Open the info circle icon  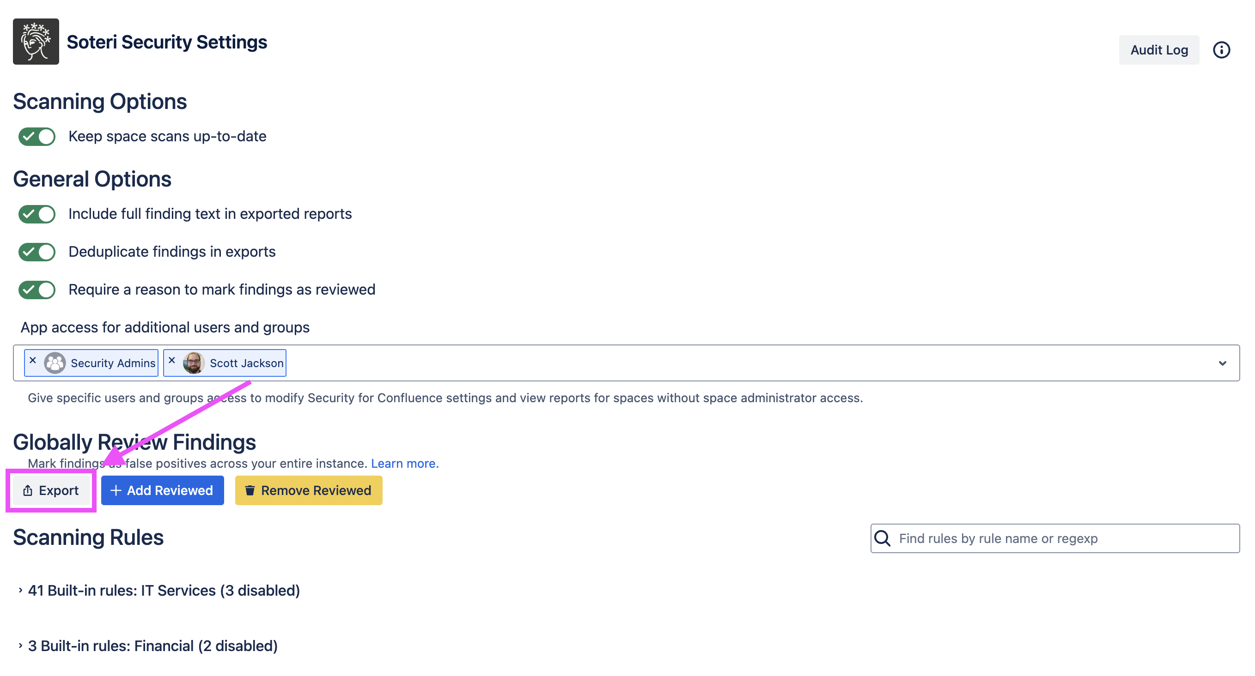tap(1221, 50)
